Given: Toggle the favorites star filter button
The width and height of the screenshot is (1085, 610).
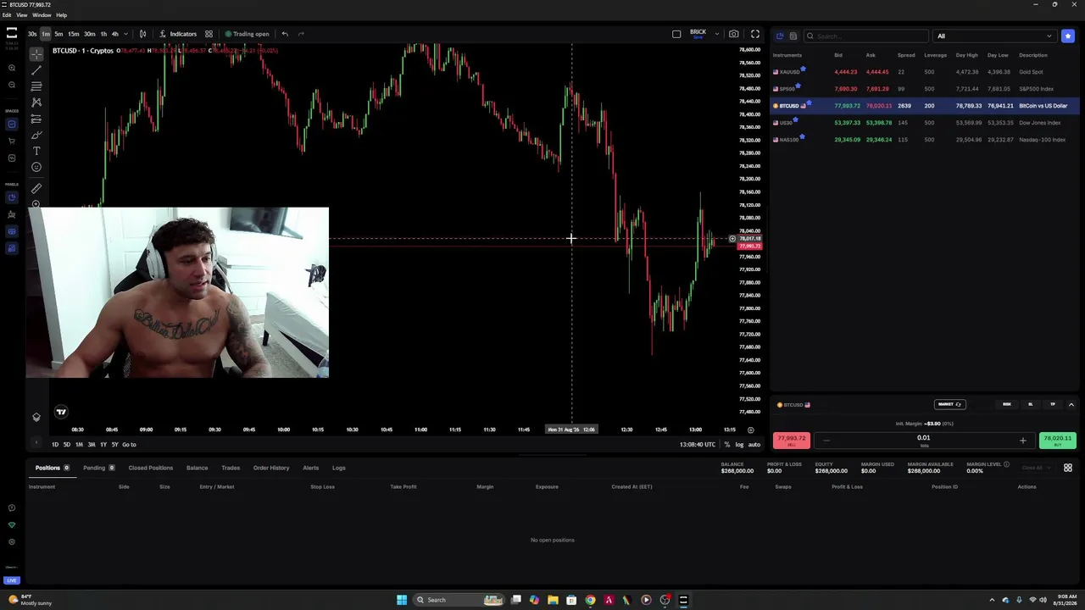Looking at the screenshot, I should click(x=1068, y=36).
